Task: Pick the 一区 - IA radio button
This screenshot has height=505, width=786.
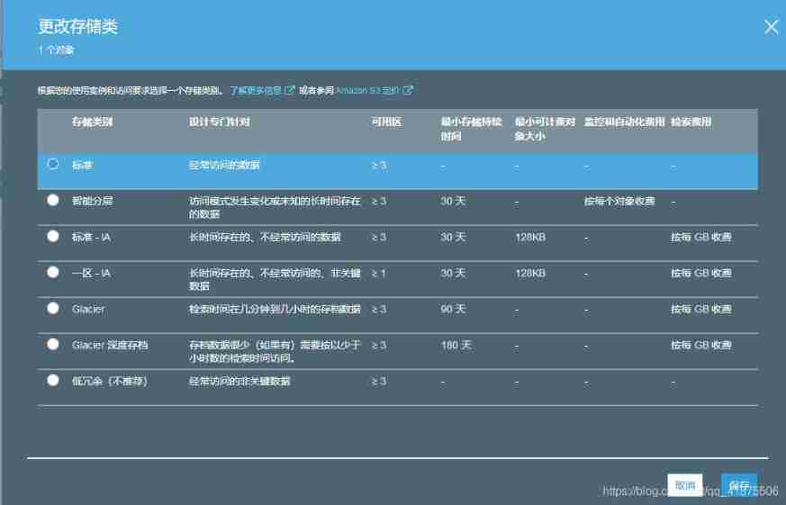Action: tap(53, 272)
